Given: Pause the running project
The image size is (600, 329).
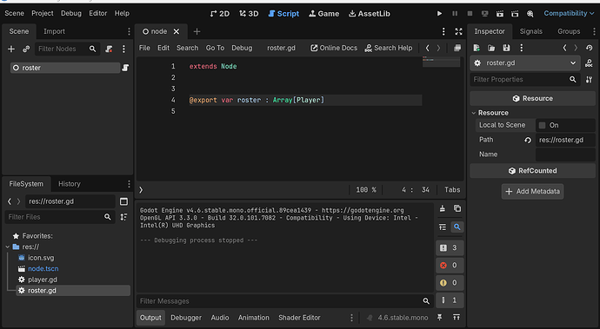Looking at the screenshot, I should pos(455,13).
